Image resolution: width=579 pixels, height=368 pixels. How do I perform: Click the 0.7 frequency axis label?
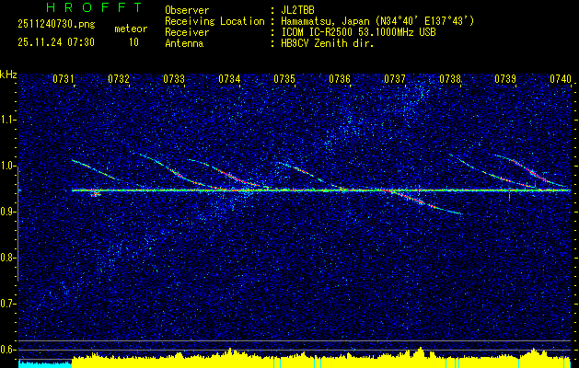8,304
